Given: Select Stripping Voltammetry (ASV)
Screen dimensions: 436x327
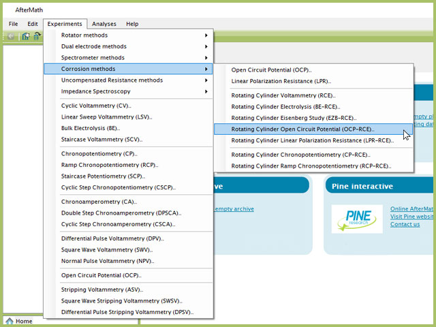Looking at the screenshot, I should (128, 290).
